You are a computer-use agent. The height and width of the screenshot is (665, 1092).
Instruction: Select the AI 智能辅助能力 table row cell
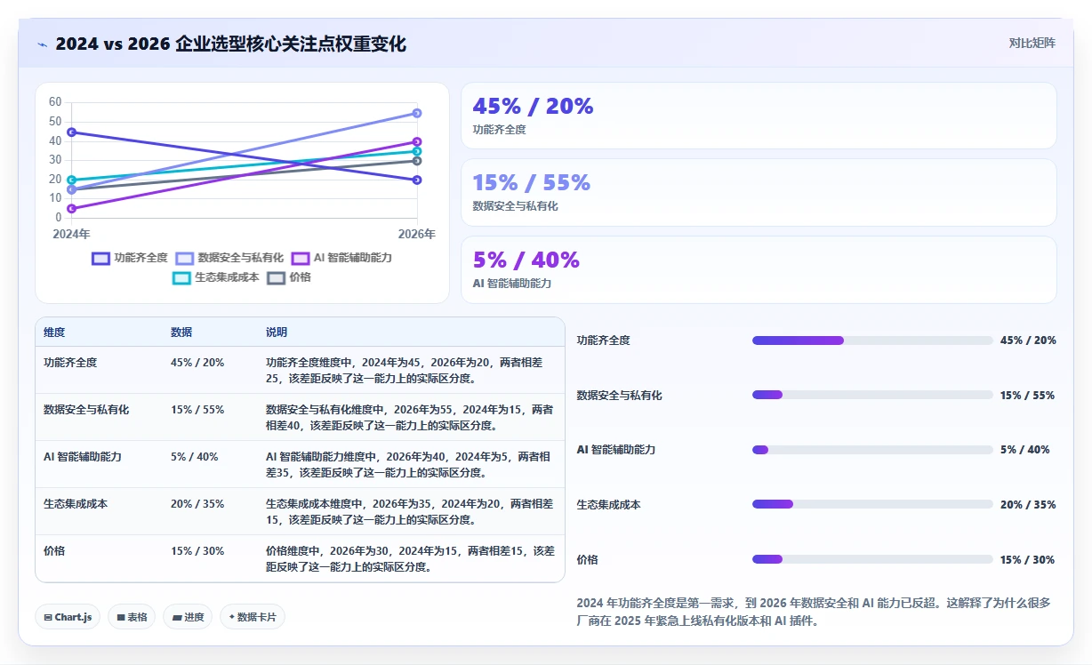pos(83,457)
